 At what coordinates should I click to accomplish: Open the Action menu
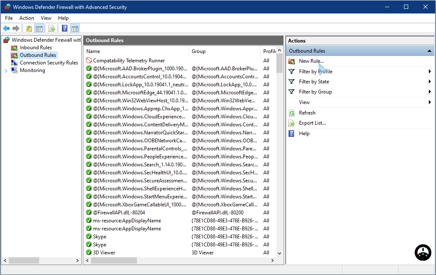point(27,18)
